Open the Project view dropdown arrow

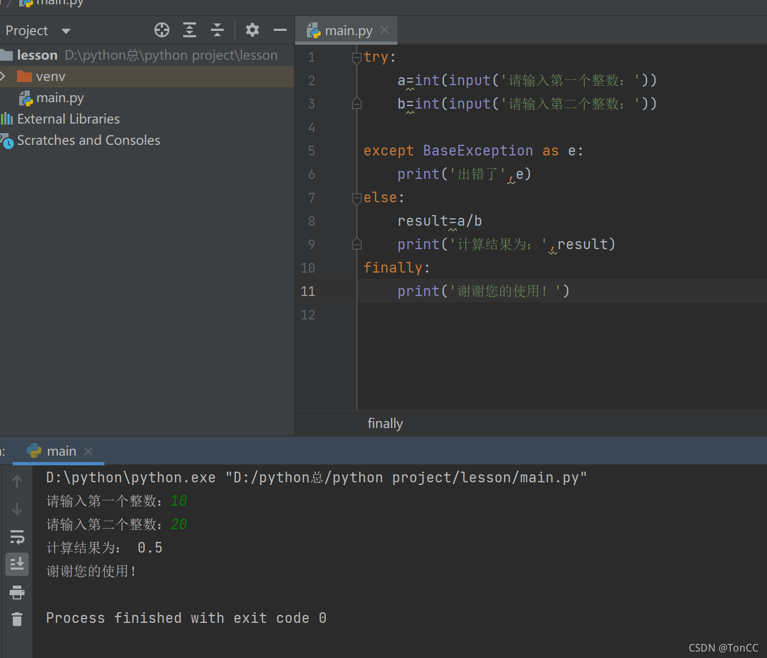click(66, 31)
